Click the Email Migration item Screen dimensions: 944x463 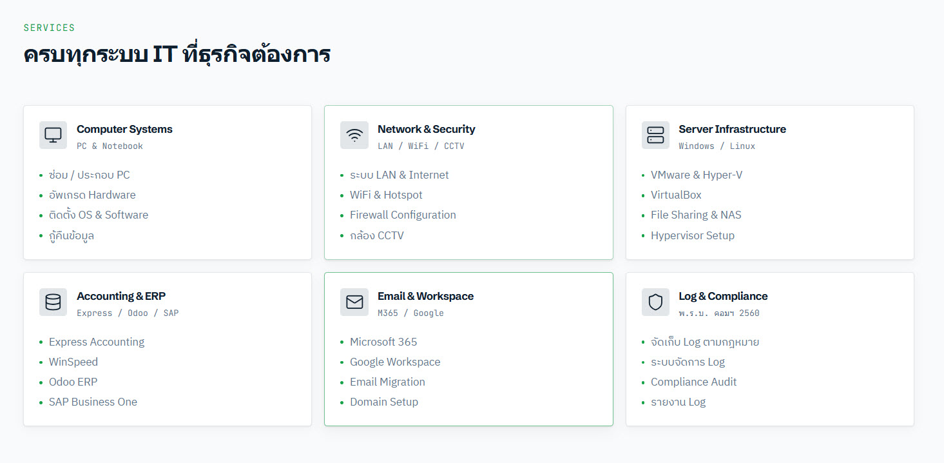[387, 382]
